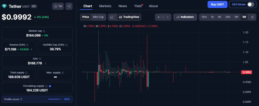259x106 pixels.
Task: Click Market cap info icon
Action: [x=44, y=31]
